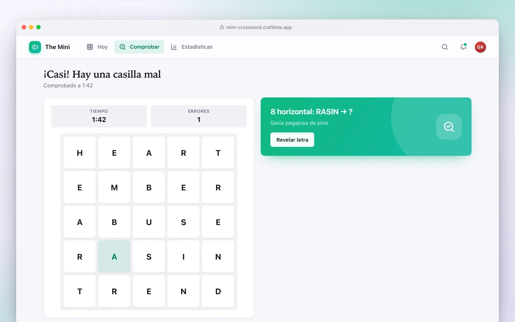Open the notifications bell icon
Viewport: 515px width, 322px height.
[x=463, y=47]
